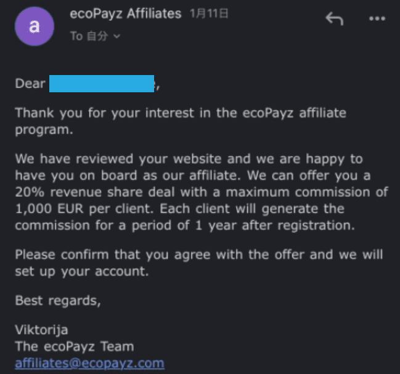Screen dimensions: 400x374
Task: Open the three-dot more options menu
Action: point(377,18)
